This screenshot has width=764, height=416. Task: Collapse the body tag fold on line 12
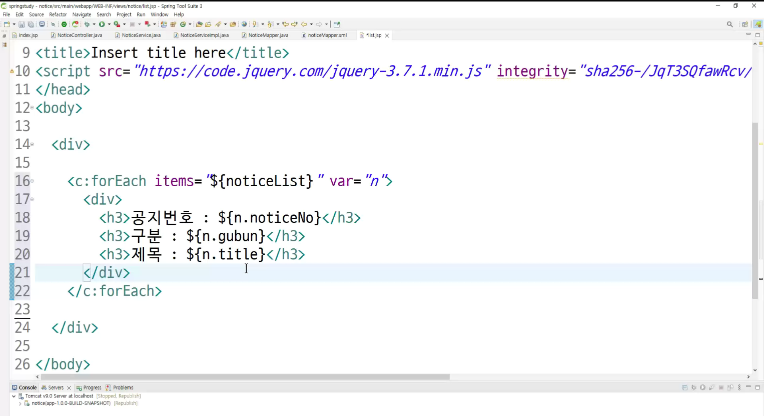click(32, 108)
